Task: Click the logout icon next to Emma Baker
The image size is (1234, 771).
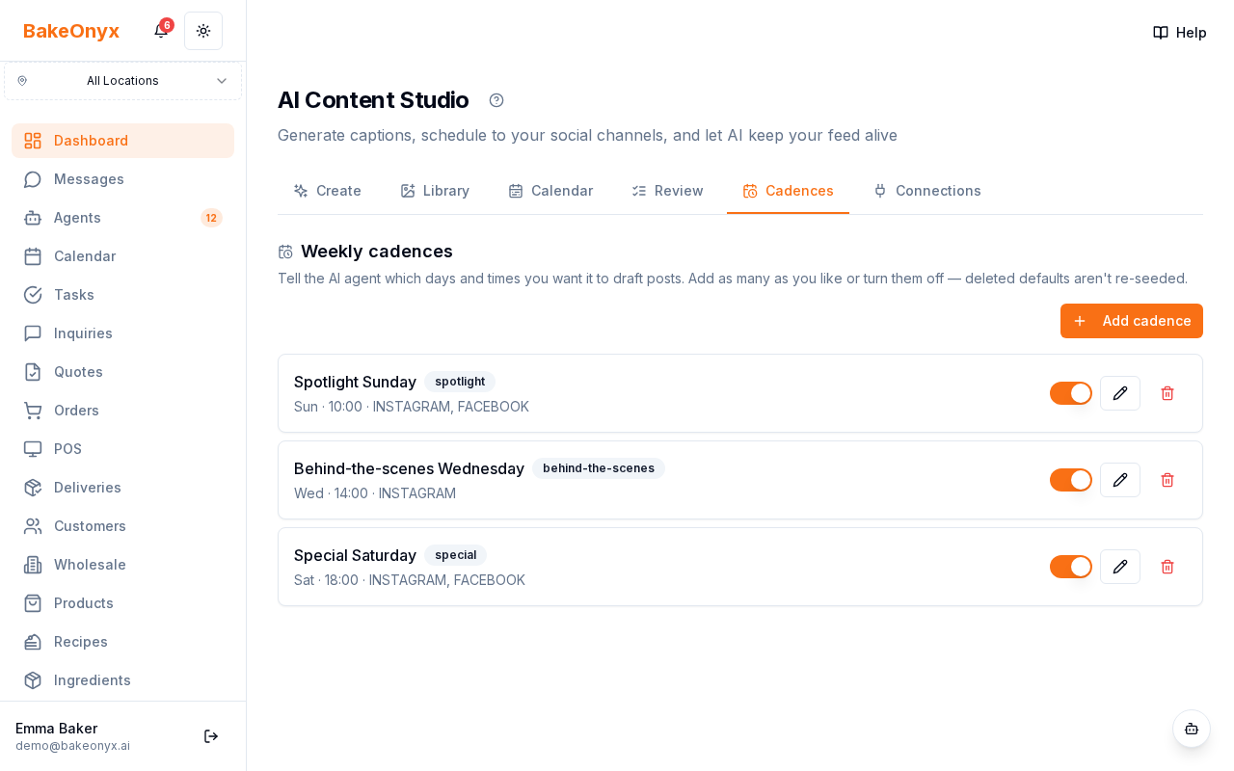Action: (210, 736)
